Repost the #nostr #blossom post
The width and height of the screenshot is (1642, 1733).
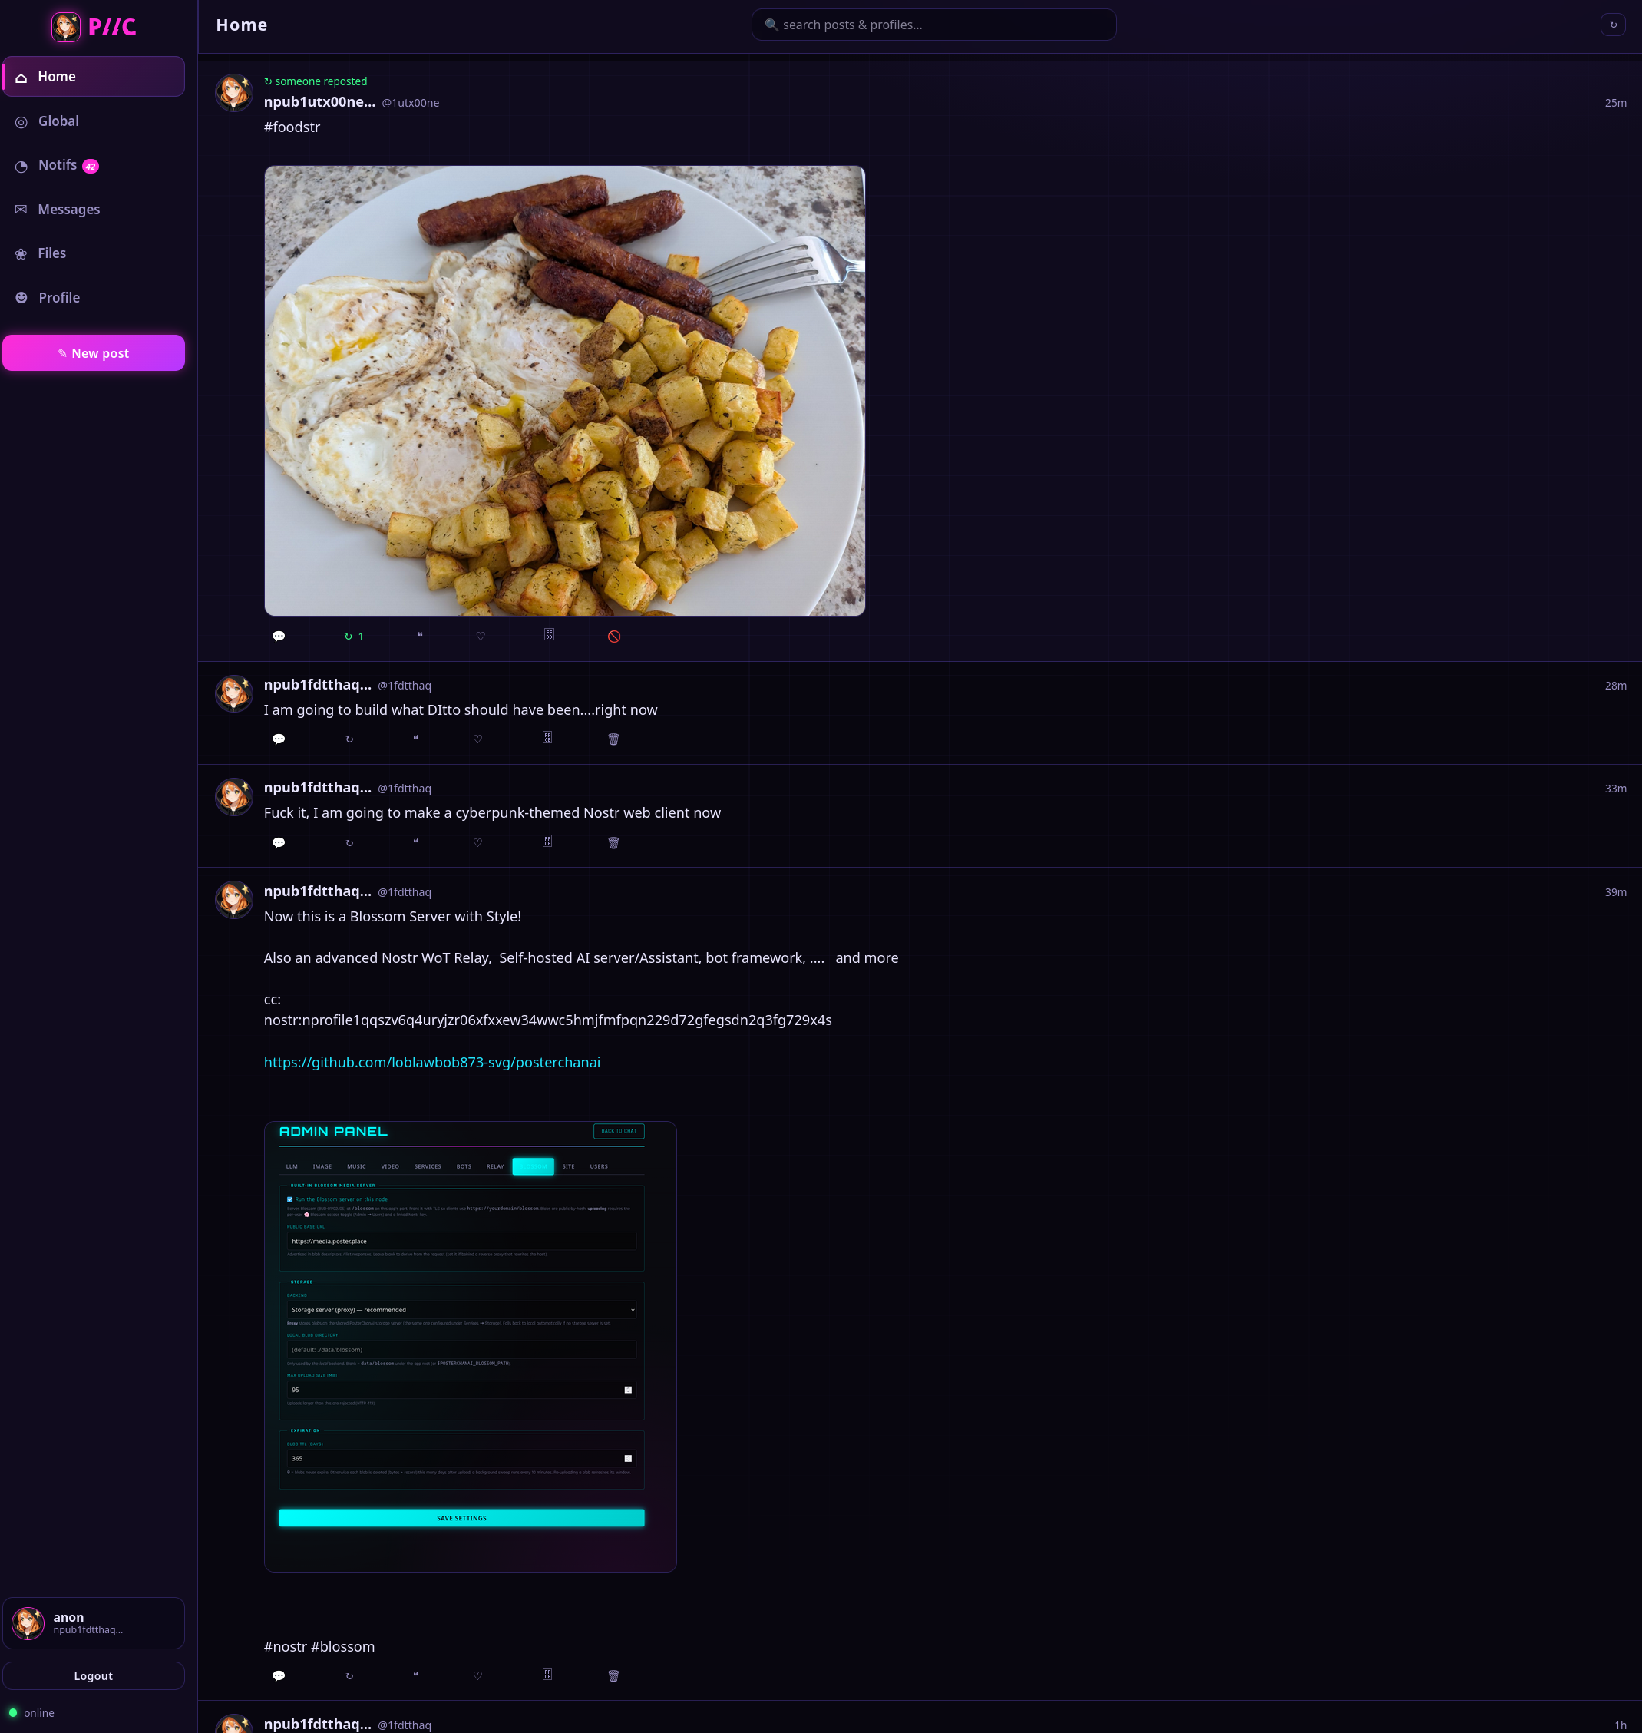(x=349, y=1675)
